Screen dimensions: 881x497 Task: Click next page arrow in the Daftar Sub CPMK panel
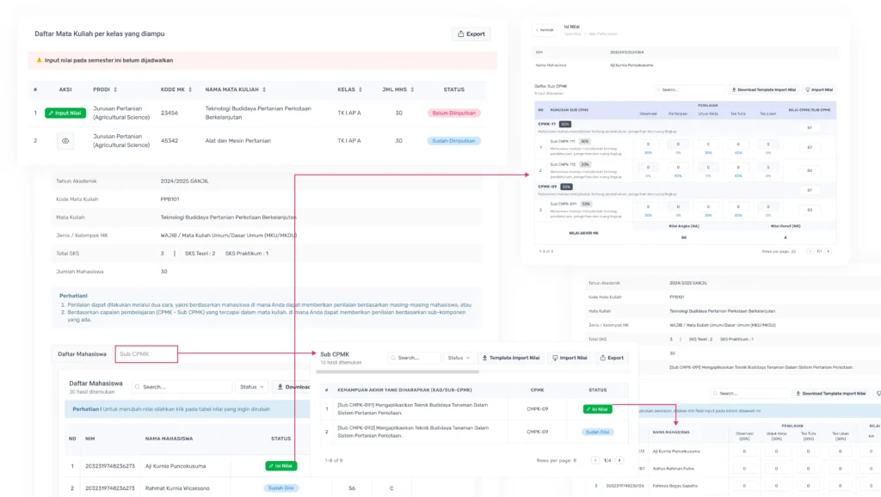tap(829, 252)
